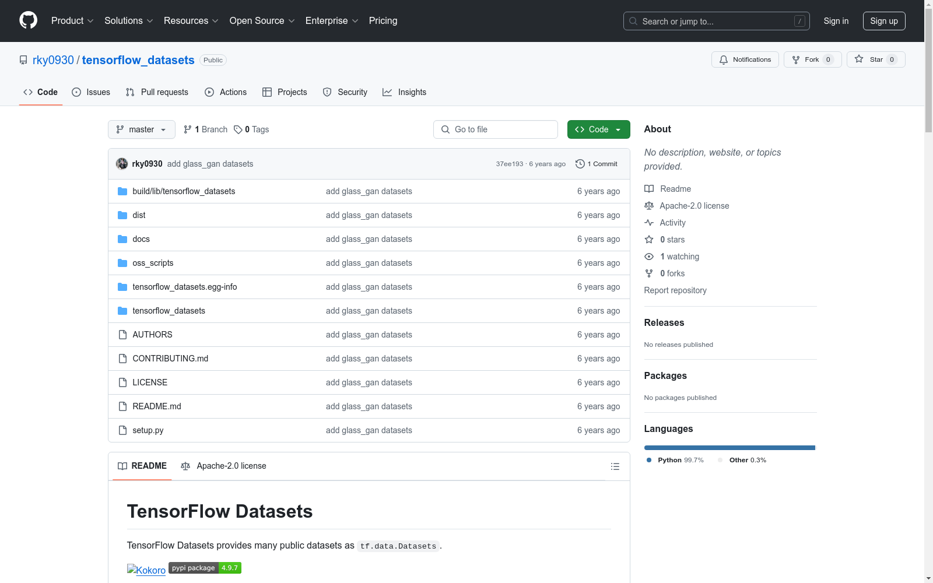Click the file icon for LICENSE
The image size is (933, 583).
click(x=122, y=382)
